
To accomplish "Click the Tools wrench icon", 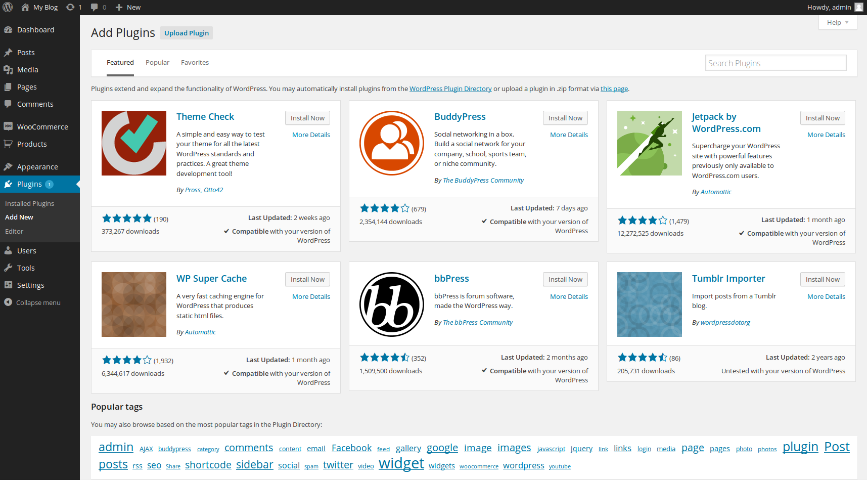I will tap(8, 268).
